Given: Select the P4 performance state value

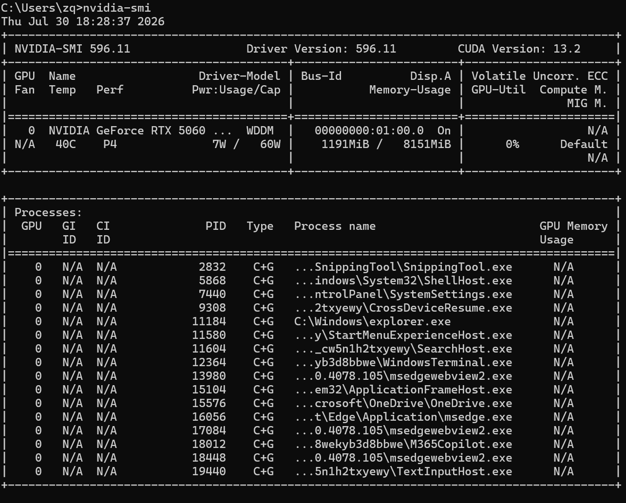Looking at the screenshot, I should click(110, 144).
